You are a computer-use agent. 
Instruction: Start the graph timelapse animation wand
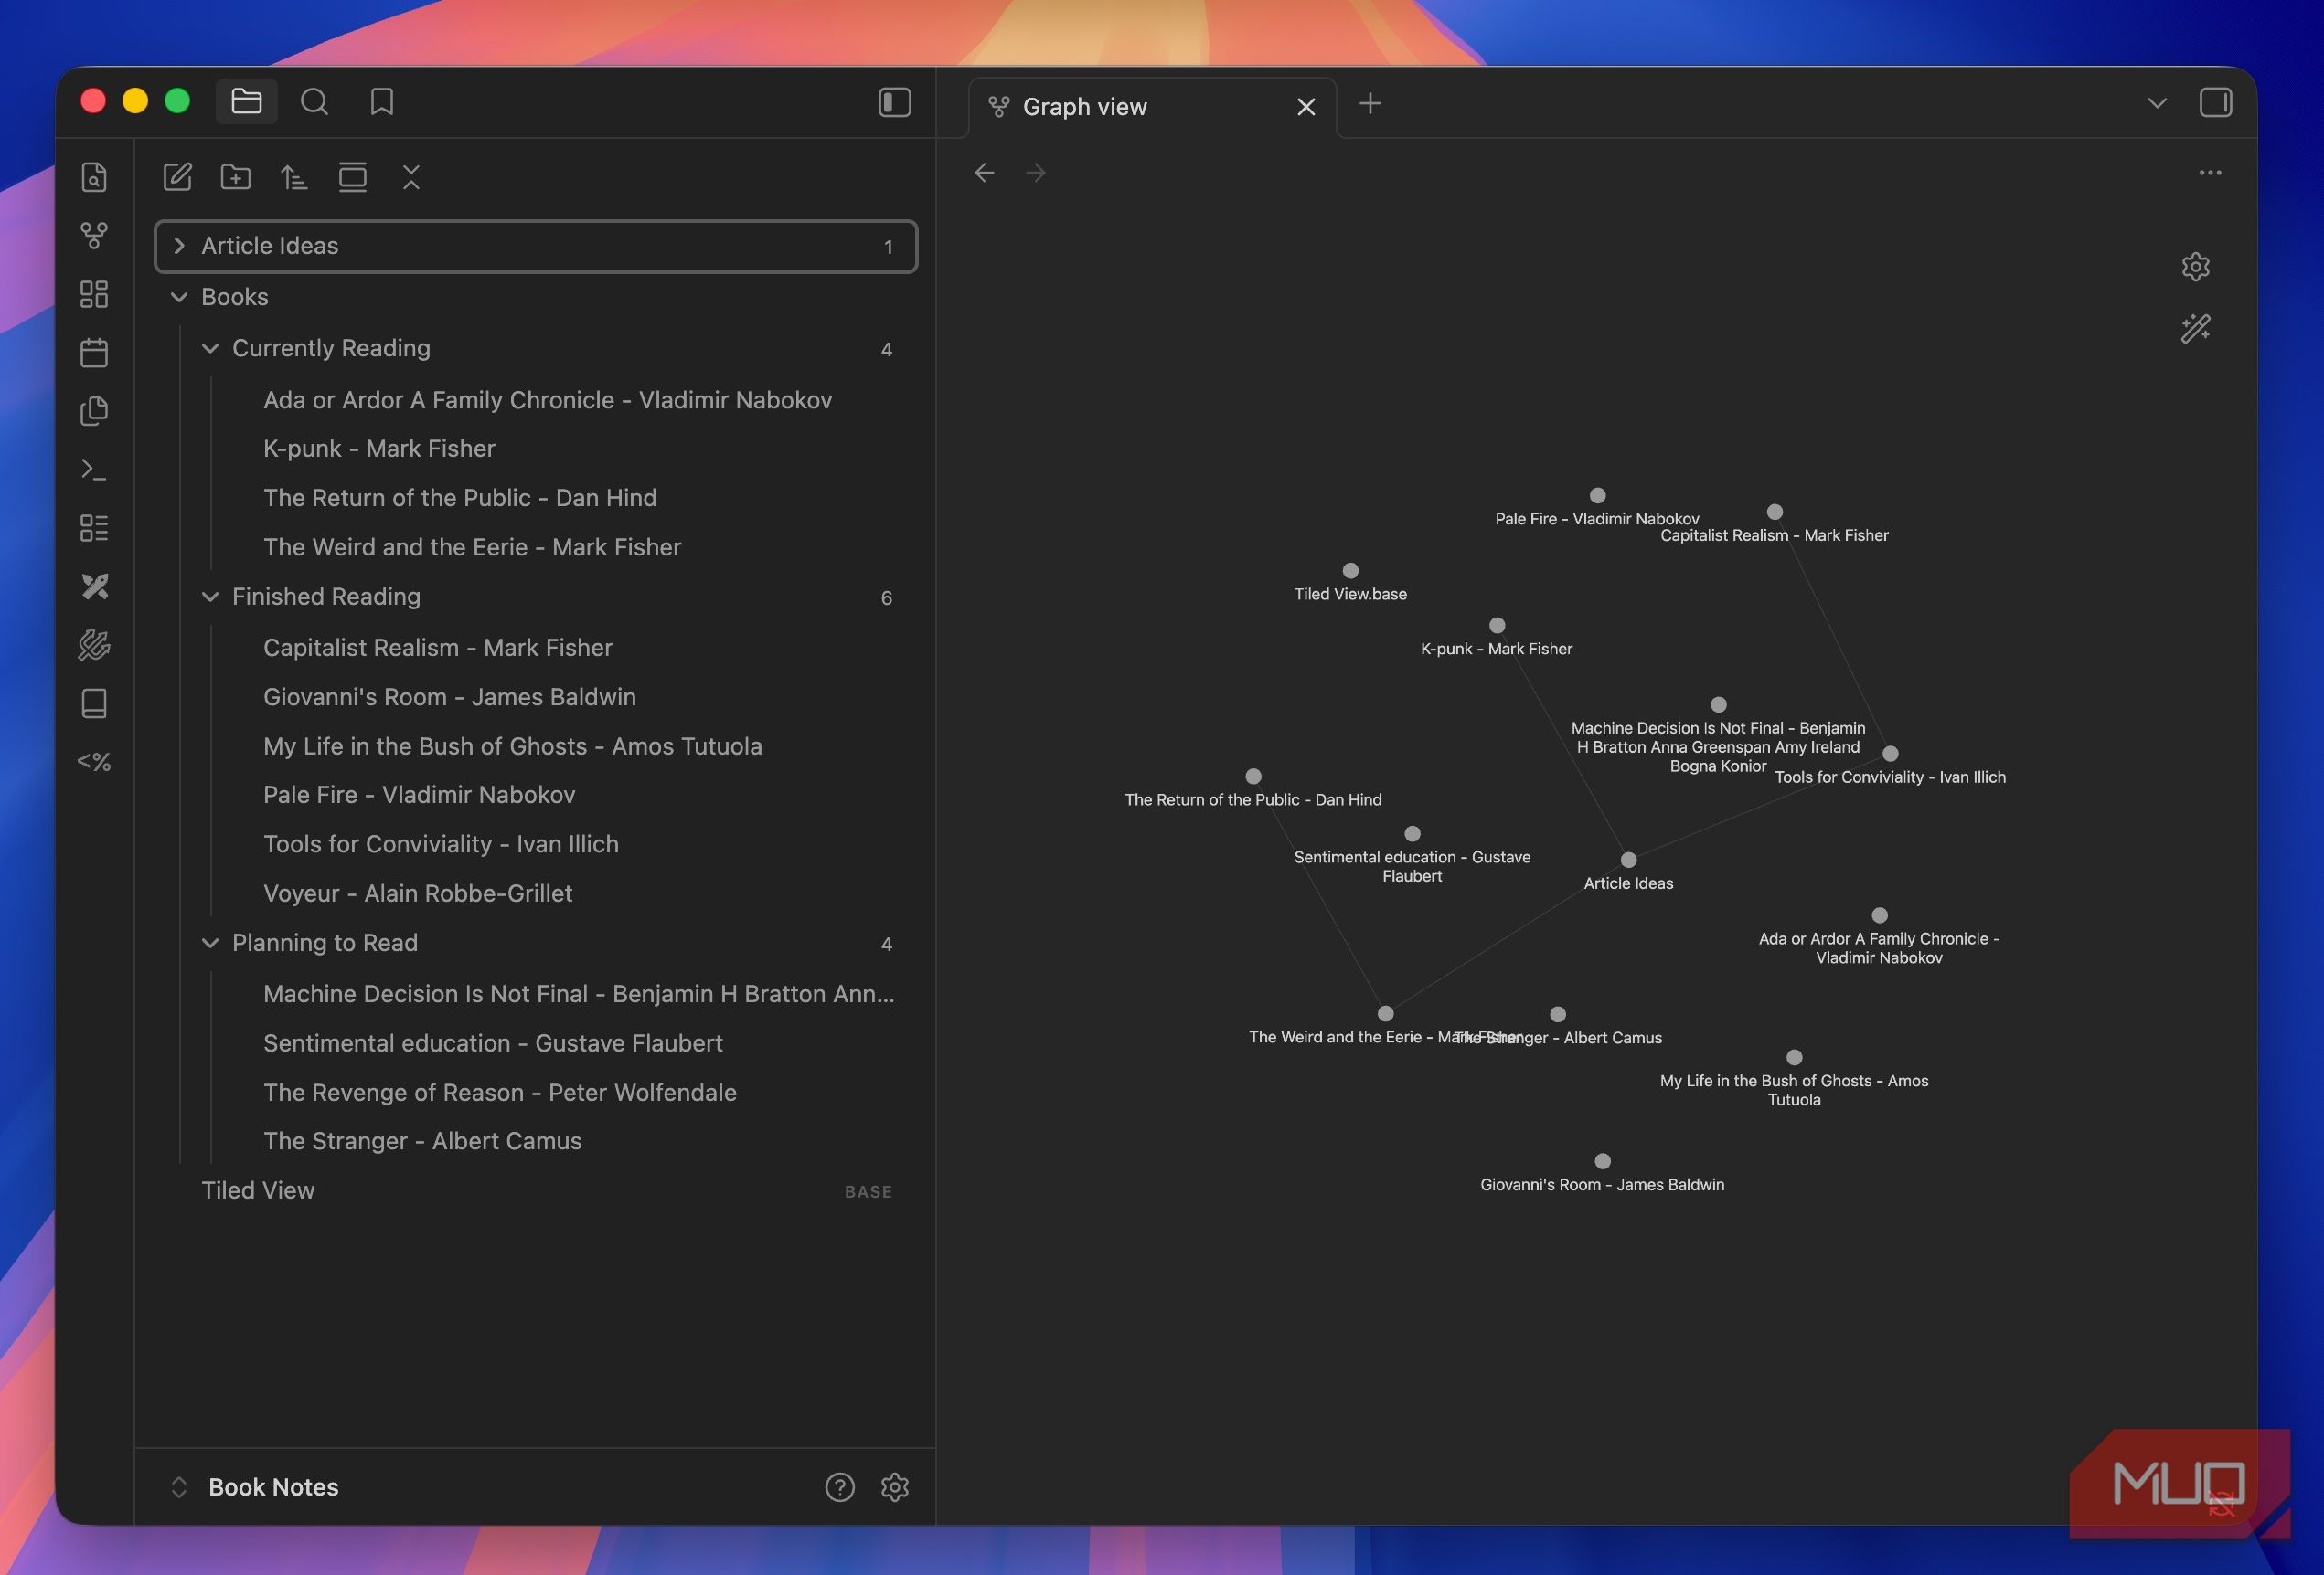pos(2196,329)
